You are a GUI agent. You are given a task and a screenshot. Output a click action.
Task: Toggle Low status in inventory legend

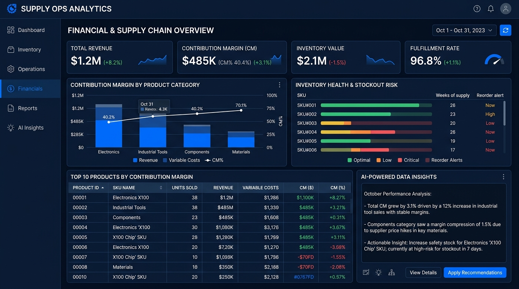point(384,160)
